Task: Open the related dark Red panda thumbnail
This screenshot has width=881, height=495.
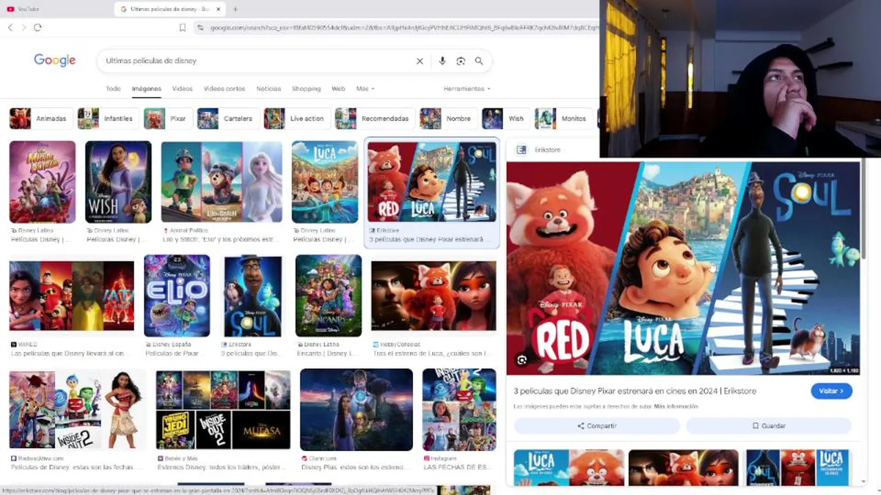Action: (x=683, y=467)
